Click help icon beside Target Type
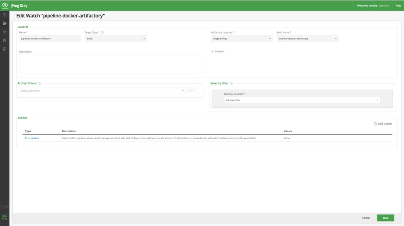This screenshot has width=404, height=226. [x=102, y=32]
